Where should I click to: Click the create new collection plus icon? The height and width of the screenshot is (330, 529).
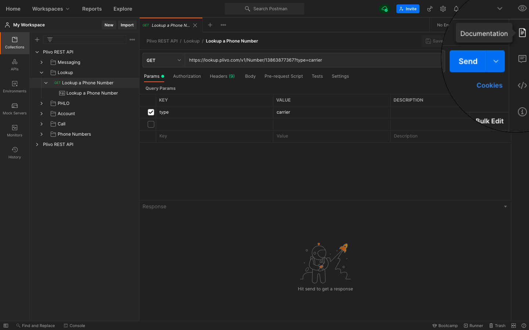pos(37,40)
